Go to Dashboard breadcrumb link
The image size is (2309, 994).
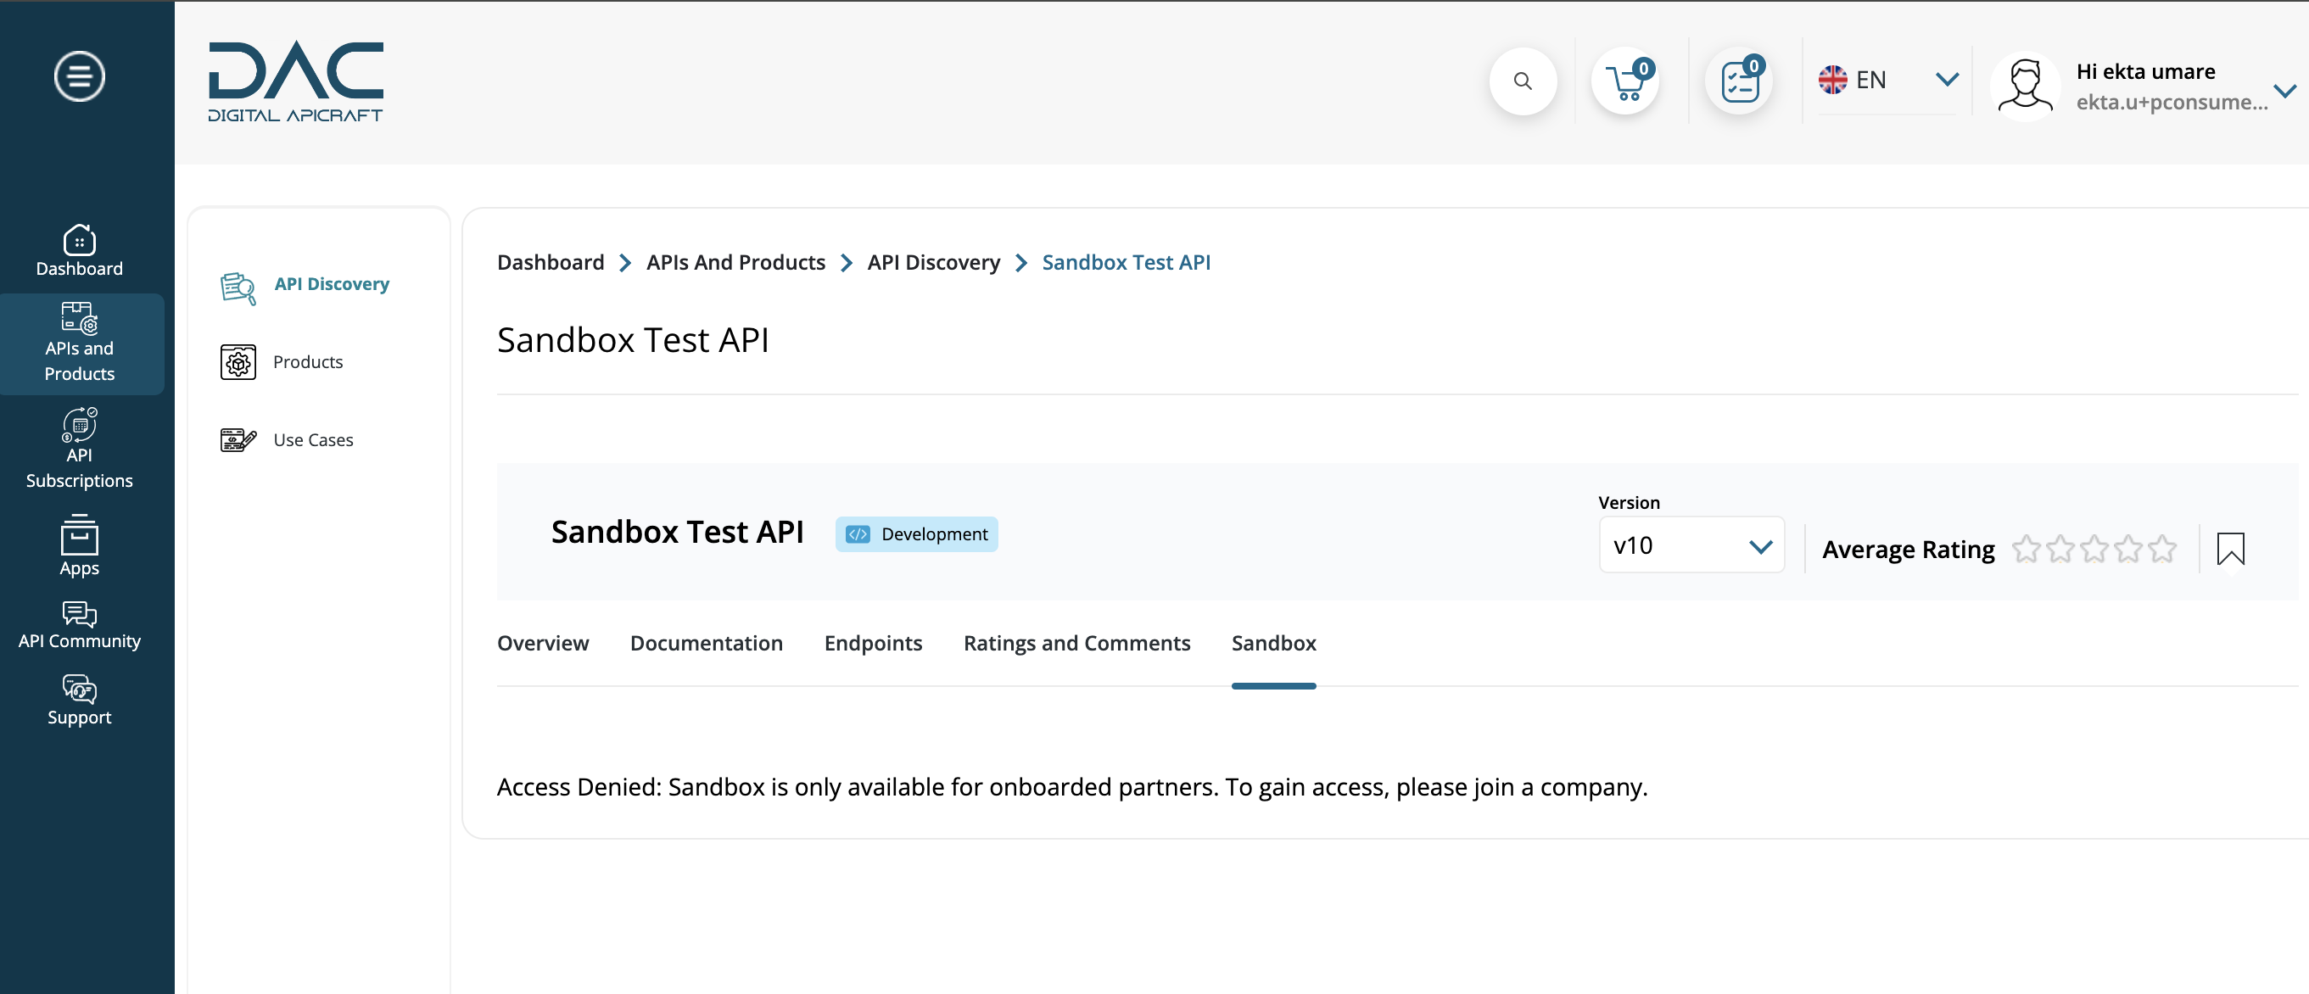click(551, 263)
